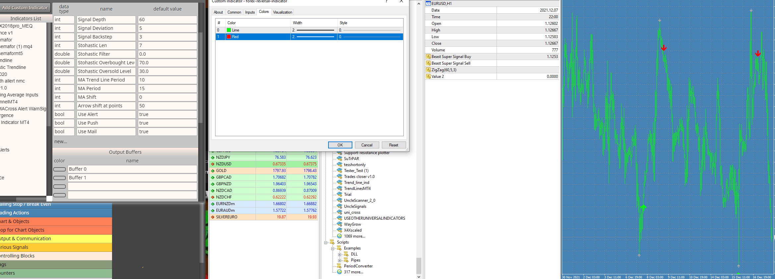Click the globe icon beside '1069 more...'

pyautogui.click(x=339, y=236)
